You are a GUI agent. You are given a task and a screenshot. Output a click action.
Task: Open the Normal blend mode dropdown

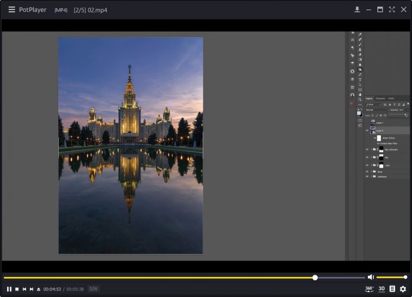[377, 110]
